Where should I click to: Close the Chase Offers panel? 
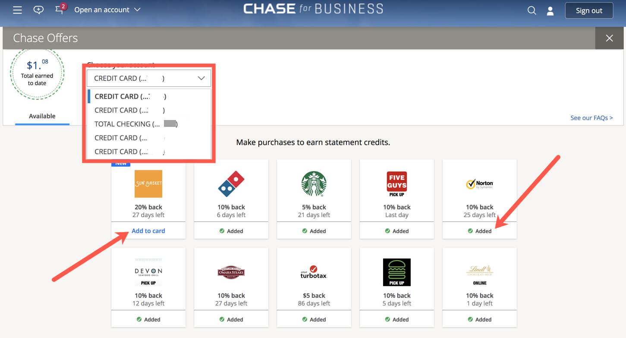pos(609,38)
